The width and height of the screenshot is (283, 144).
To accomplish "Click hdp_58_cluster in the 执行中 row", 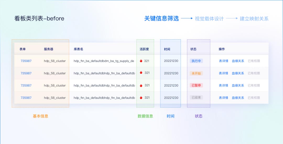I will (55, 61).
